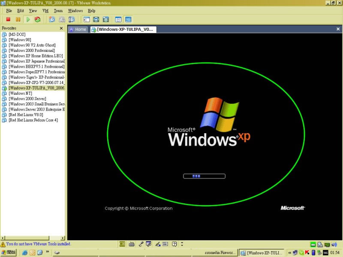Select [Windows XP Home Edition LEO] favorite
Viewport: 343px width, 257px height.
[x=33, y=56]
